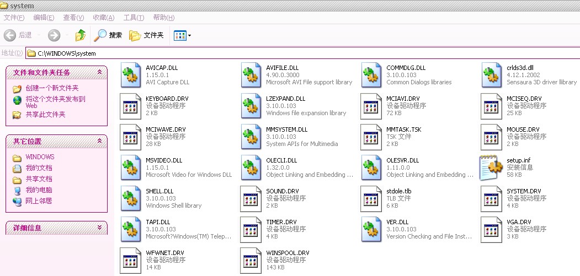Select the MCISEQ.DRV file icon
This screenshot has width=580, height=276.
coord(491,106)
